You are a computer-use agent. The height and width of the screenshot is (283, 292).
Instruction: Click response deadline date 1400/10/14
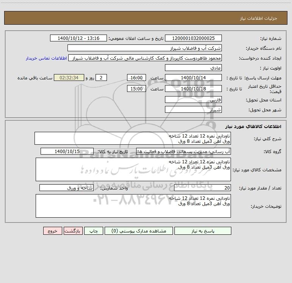pyautogui.click(x=193, y=77)
